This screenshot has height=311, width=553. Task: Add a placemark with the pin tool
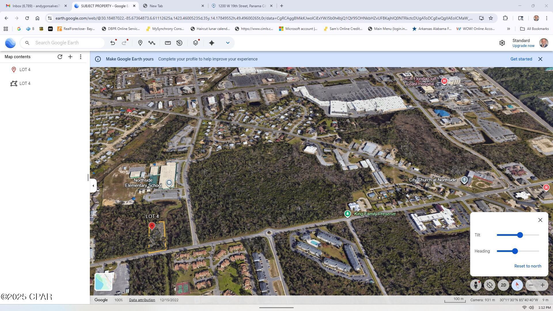[x=140, y=43]
